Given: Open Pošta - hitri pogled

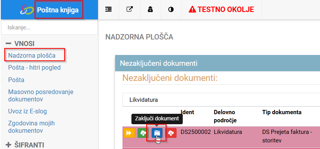Looking at the screenshot, I should pos(34,67).
